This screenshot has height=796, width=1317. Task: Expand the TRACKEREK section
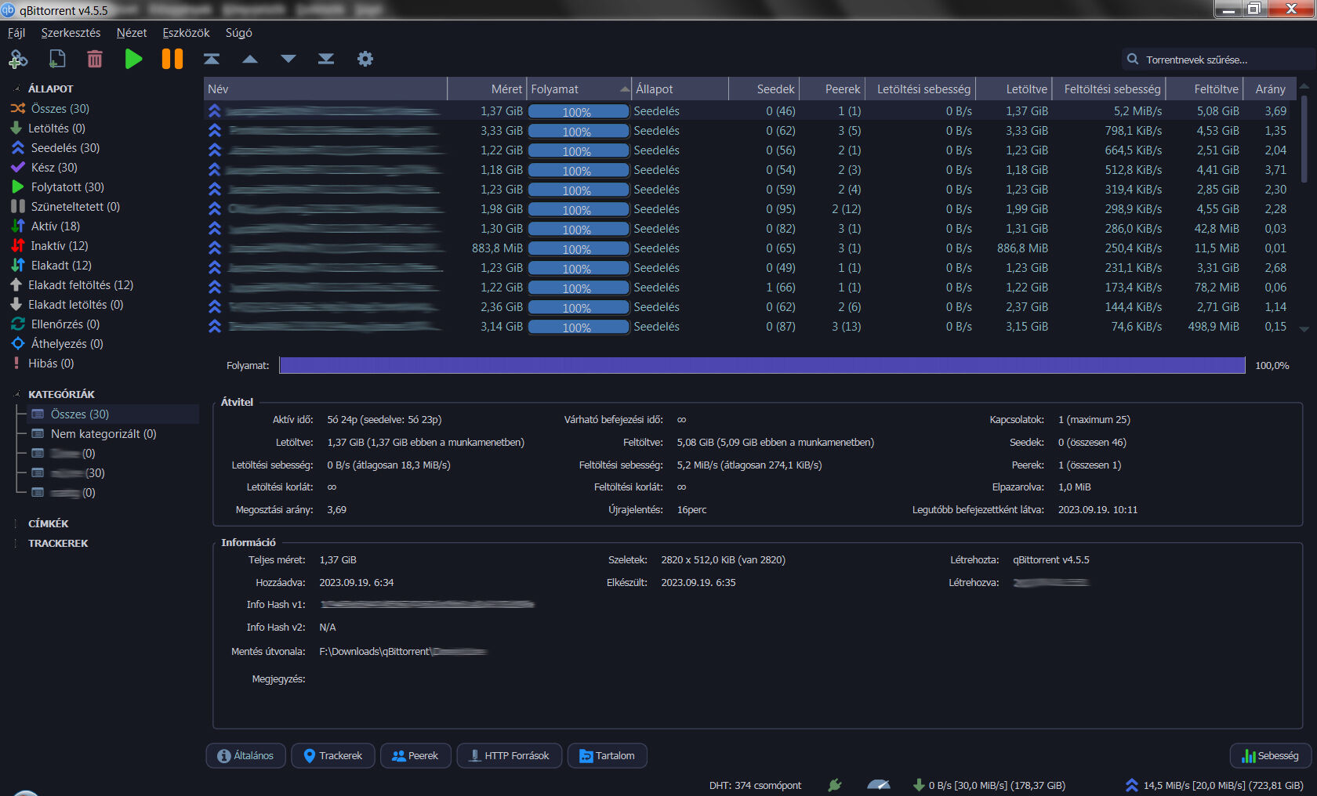[x=16, y=543]
